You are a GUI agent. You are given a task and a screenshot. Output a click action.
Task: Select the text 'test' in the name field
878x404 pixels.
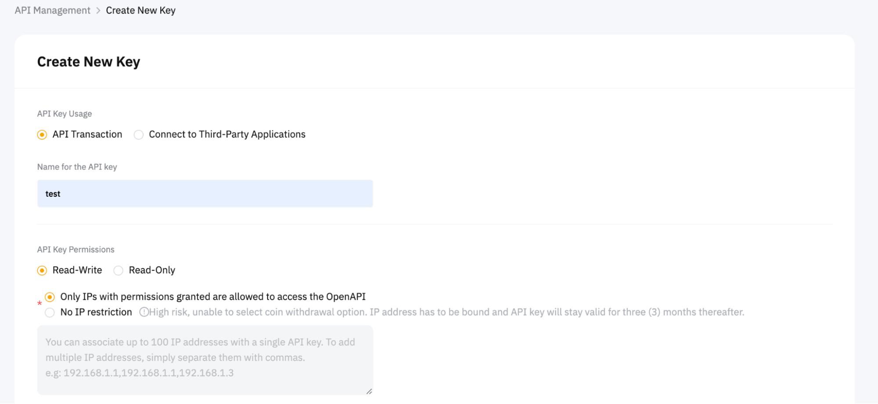(53, 194)
